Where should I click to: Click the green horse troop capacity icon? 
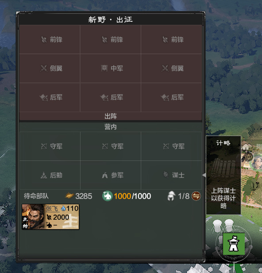(107, 196)
